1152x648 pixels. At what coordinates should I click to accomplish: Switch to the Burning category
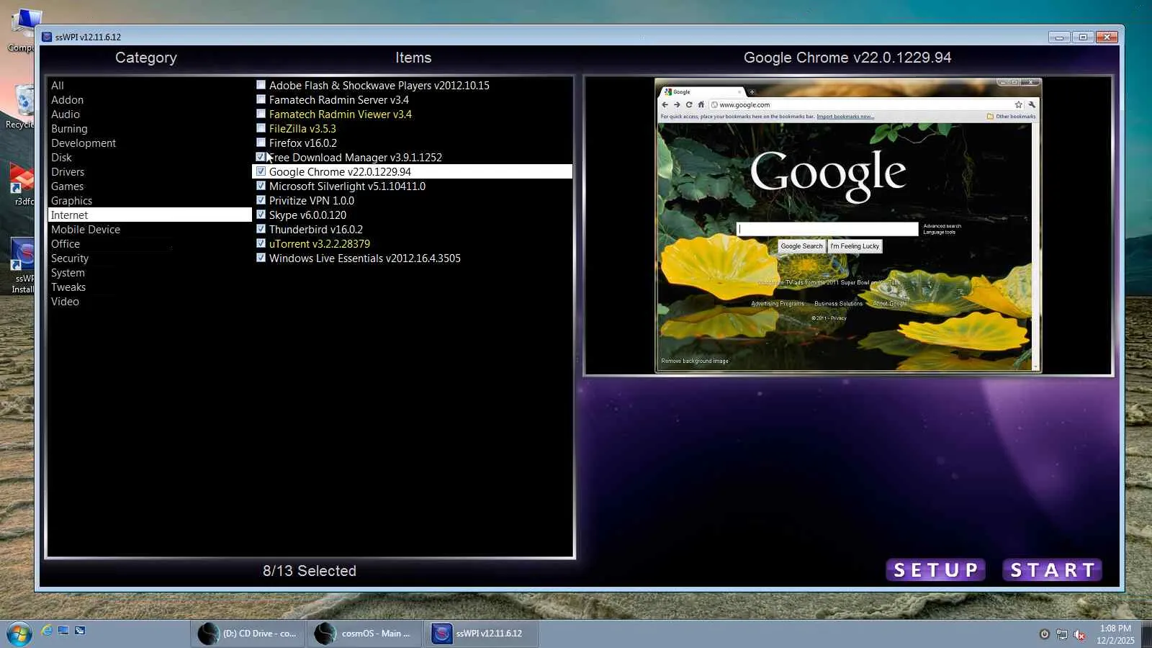69,129
